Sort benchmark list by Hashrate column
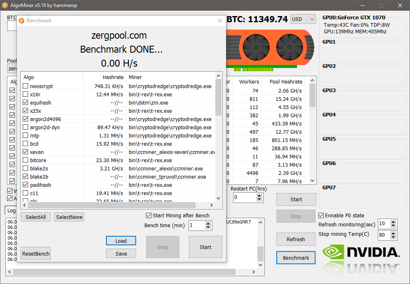410x284 pixels. click(x=105, y=77)
